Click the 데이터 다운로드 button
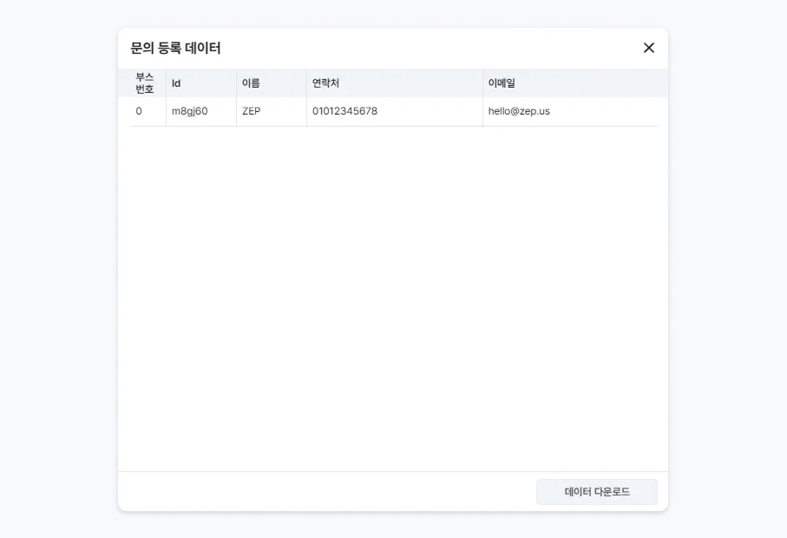The width and height of the screenshot is (787, 538). tap(597, 492)
